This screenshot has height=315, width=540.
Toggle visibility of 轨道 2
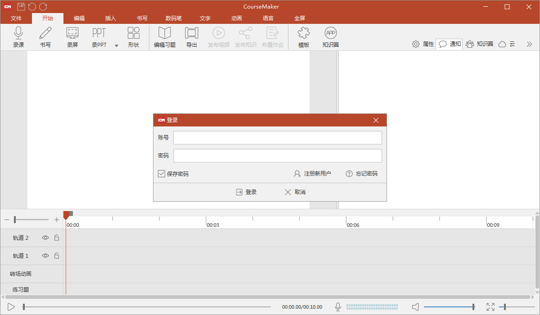tap(45, 238)
